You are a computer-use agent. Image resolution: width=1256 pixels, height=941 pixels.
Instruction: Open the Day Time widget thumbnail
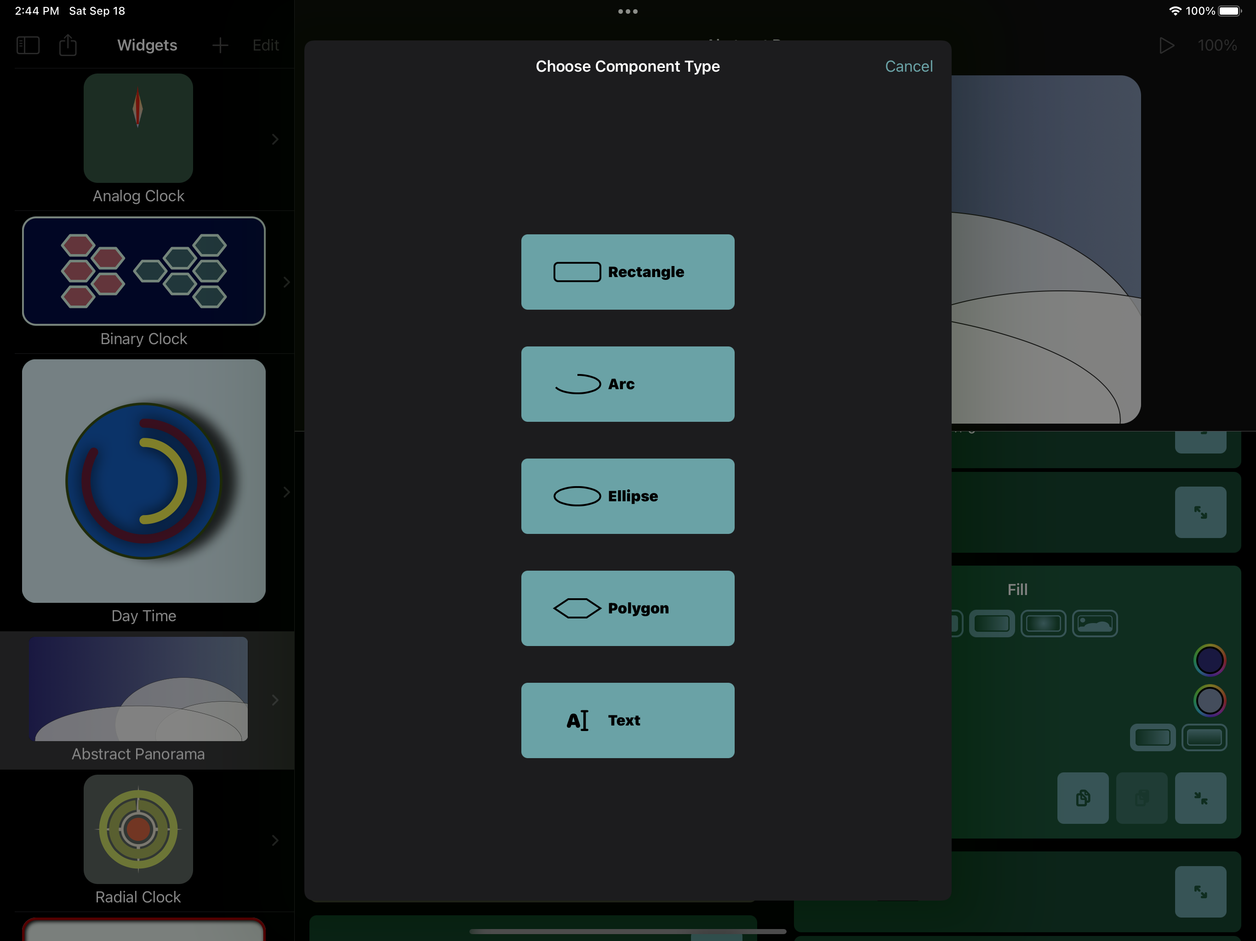point(143,481)
